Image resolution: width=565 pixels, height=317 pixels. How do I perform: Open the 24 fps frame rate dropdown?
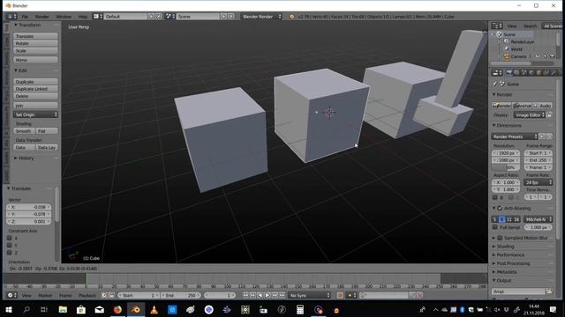(538, 182)
